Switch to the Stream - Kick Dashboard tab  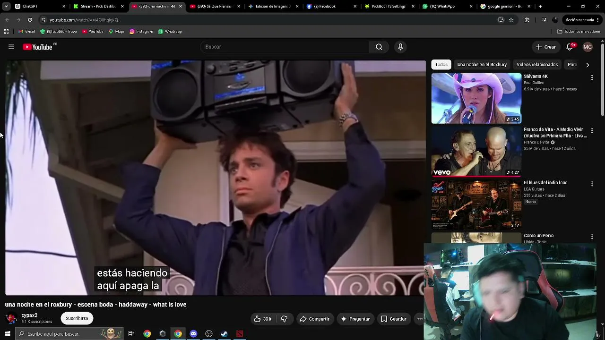tap(98, 7)
